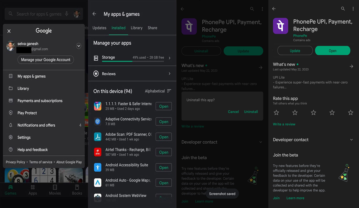Open the 1.1.1.1 Faster & Safer Internet app
Viewport: 359px width, 208px height.
click(x=164, y=106)
